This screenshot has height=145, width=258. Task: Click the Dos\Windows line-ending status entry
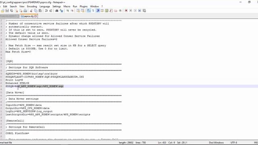pos(216,143)
